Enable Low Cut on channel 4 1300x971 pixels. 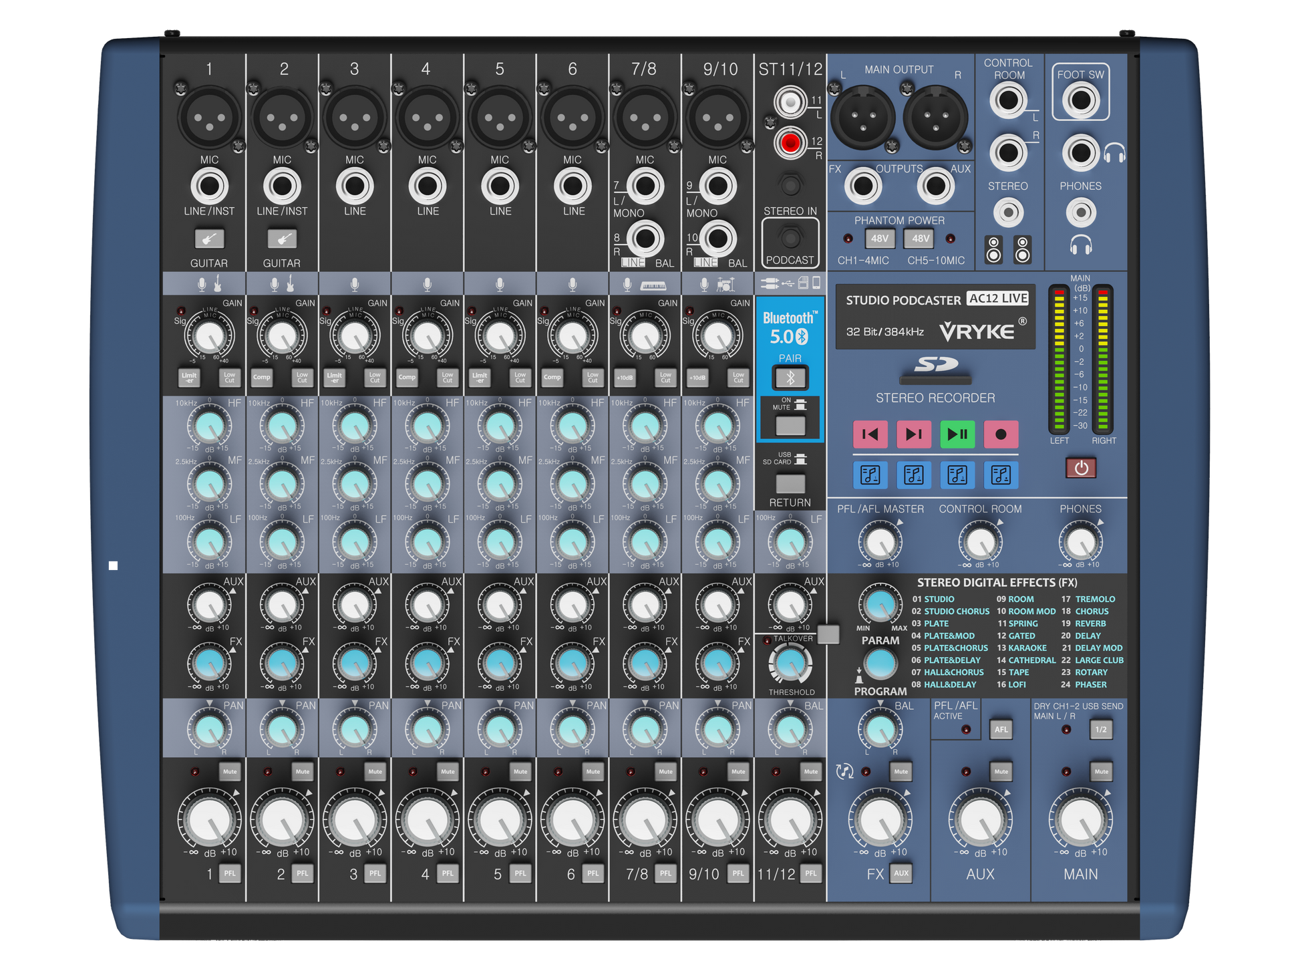coord(448,377)
